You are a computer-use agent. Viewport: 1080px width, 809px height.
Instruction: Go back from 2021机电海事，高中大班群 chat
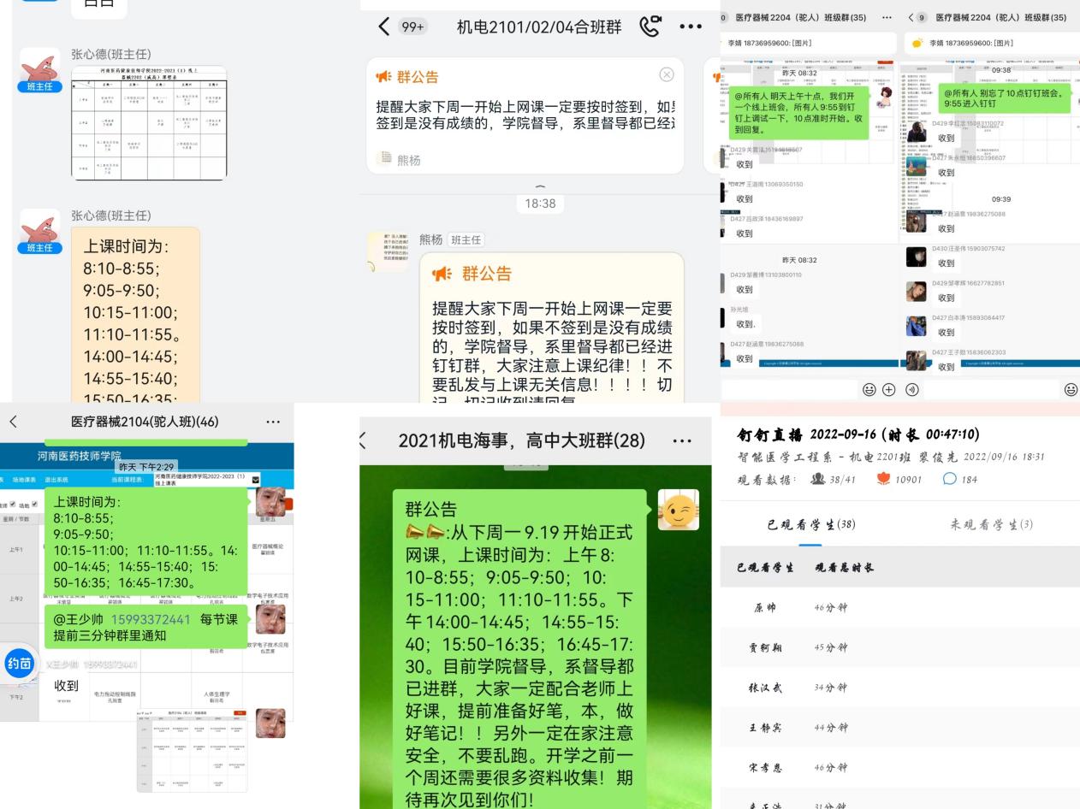pos(364,440)
